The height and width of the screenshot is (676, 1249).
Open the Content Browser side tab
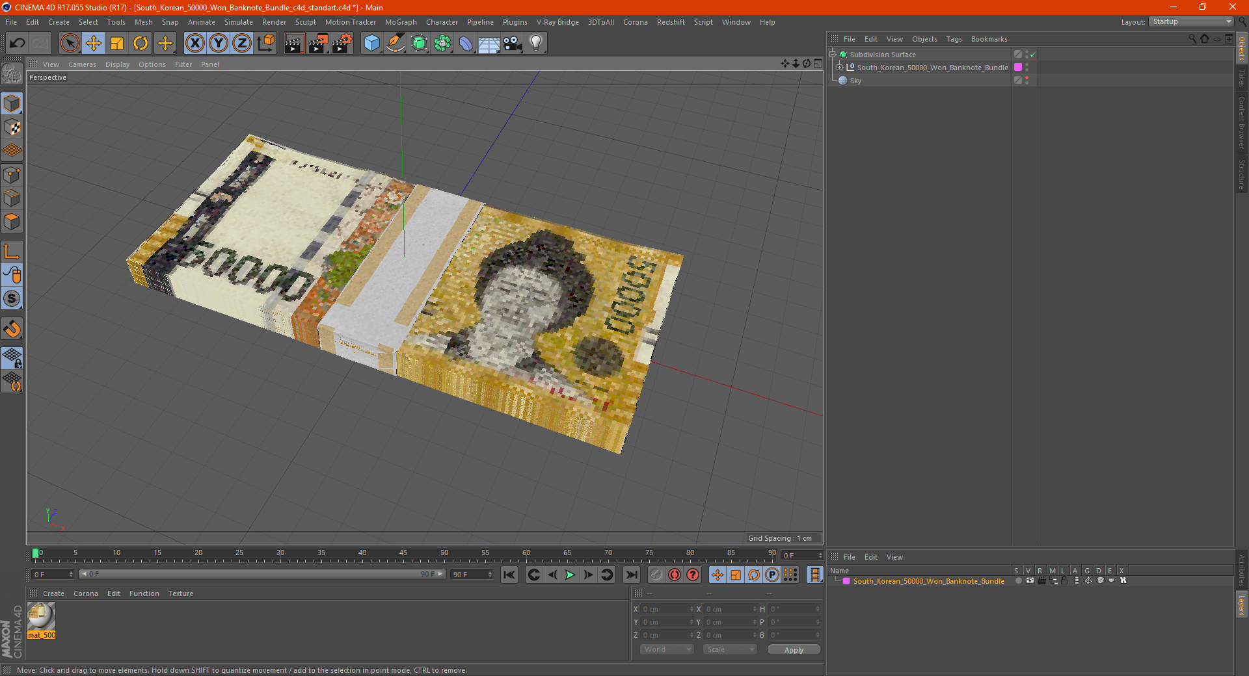[x=1242, y=123]
